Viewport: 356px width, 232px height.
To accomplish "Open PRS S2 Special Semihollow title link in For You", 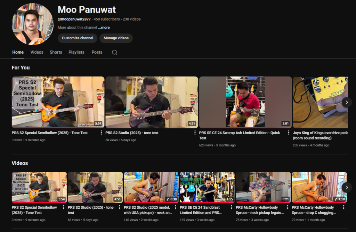I will point(50,133).
